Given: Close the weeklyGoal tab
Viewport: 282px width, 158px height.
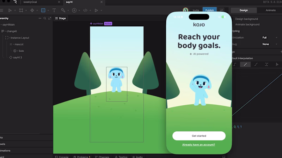Looking at the screenshot, I should (x=59, y=2).
